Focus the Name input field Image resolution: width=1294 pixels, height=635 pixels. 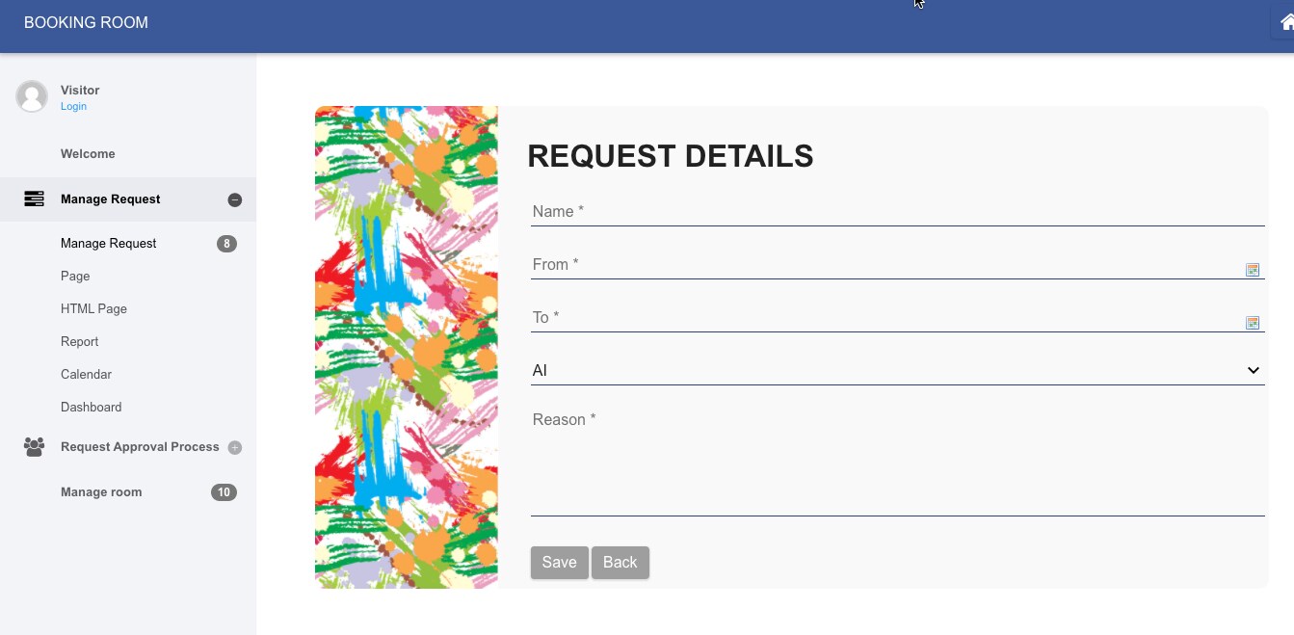897,212
